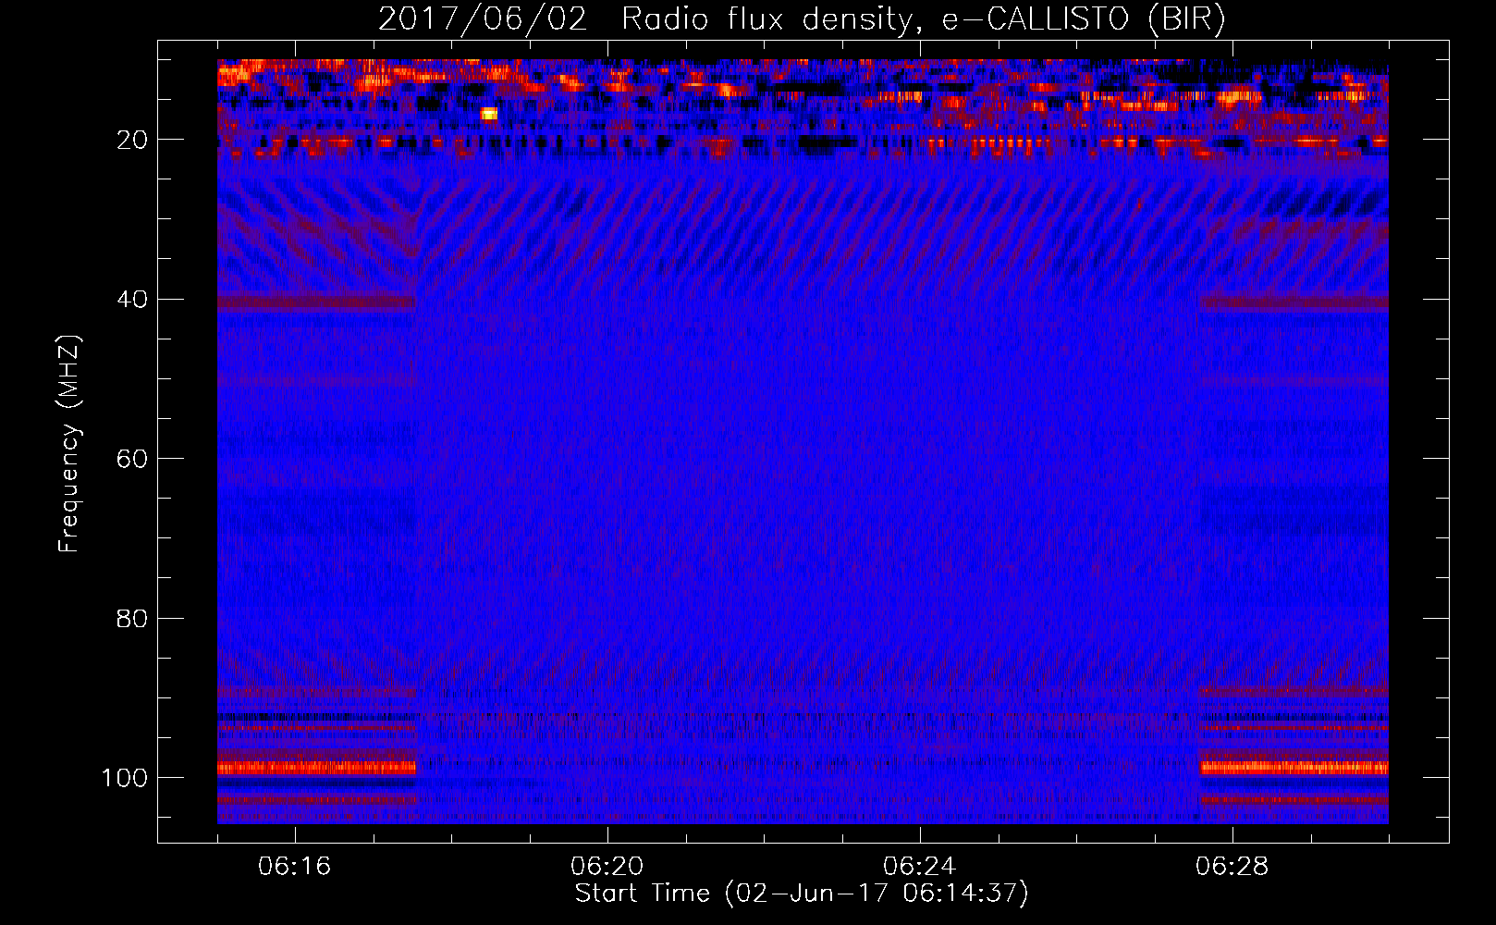Click the 40 frequency axis label

[x=133, y=300]
